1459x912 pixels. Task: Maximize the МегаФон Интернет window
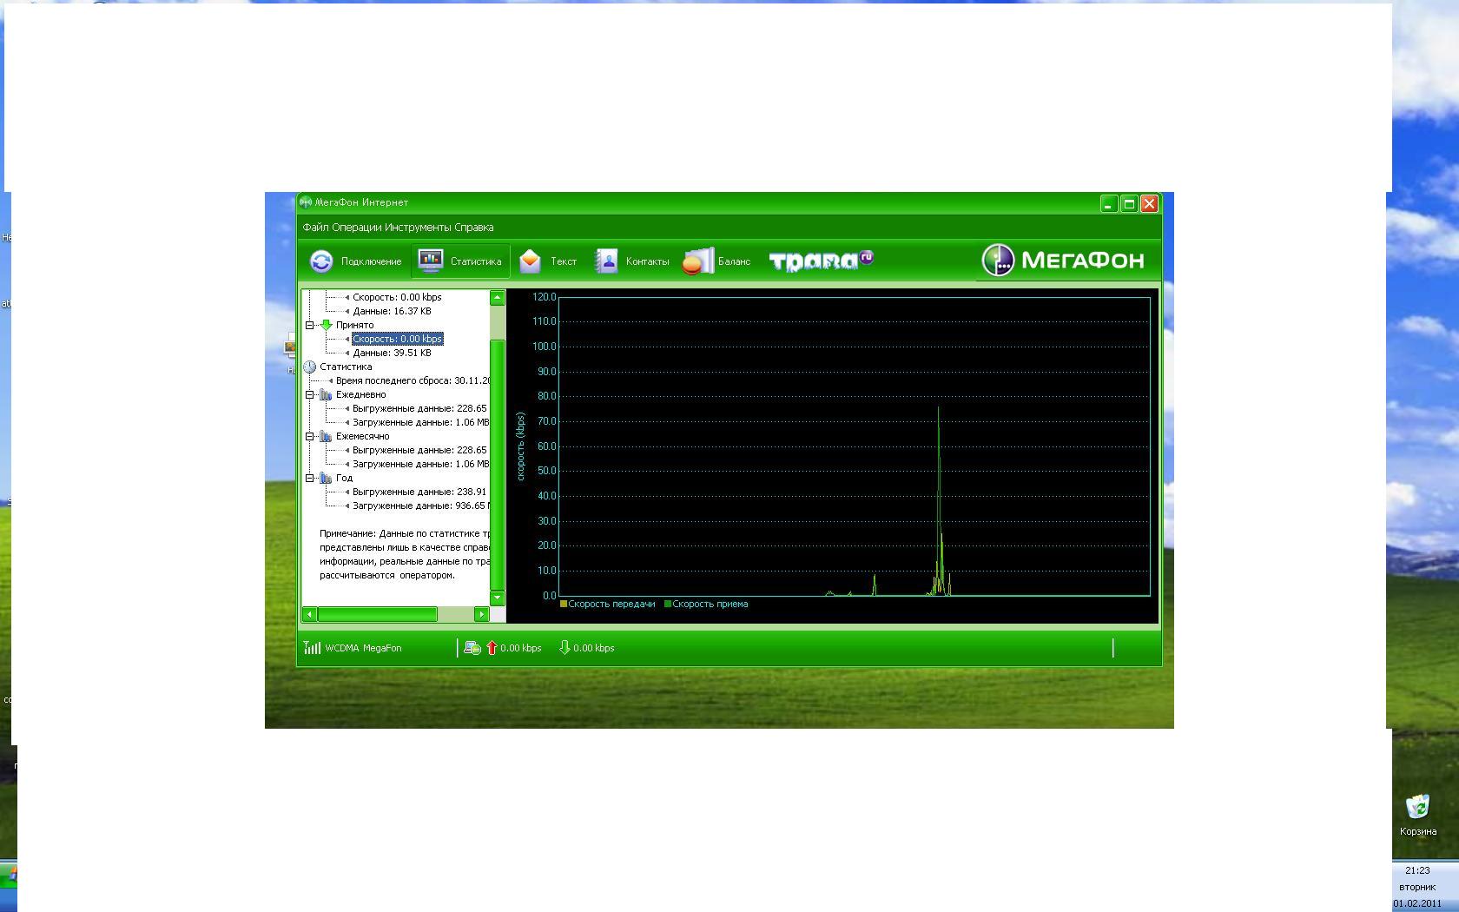(x=1129, y=204)
